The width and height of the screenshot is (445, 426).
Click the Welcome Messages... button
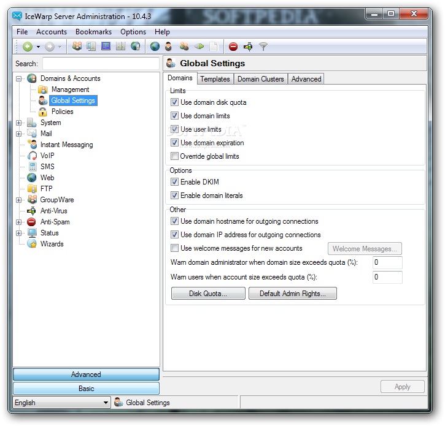[x=365, y=249]
